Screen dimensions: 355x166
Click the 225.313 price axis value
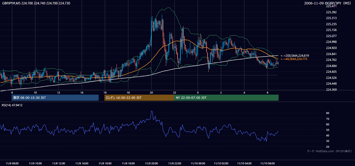pyautogui.click(x=331, y=18)
